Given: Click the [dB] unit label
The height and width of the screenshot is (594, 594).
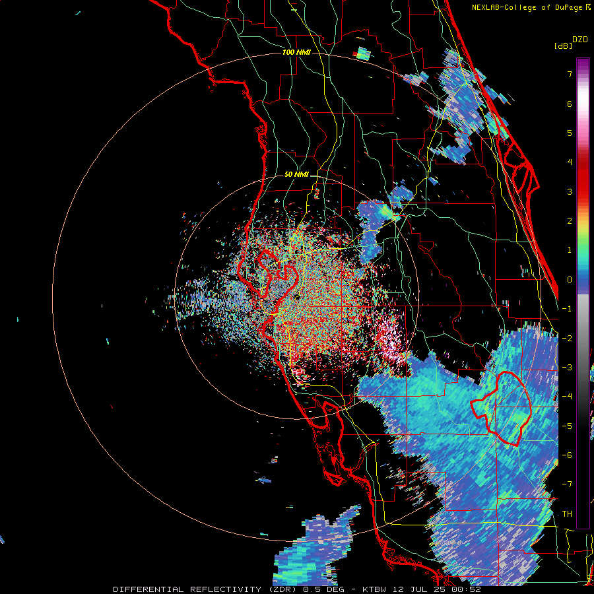Looking at the screenshot, I should point(564,46).
